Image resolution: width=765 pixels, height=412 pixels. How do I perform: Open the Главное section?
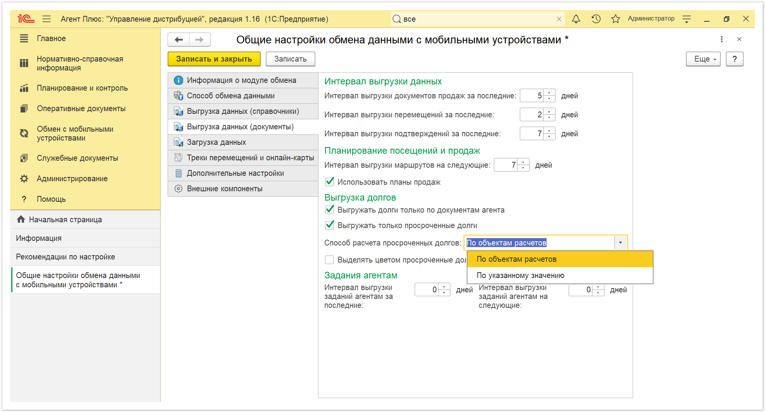(x=85, y=38)
